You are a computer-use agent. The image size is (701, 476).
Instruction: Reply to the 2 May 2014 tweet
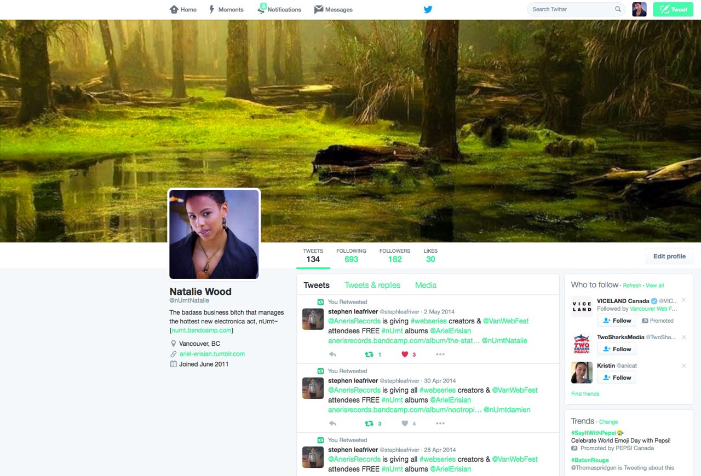coord(332,355)
